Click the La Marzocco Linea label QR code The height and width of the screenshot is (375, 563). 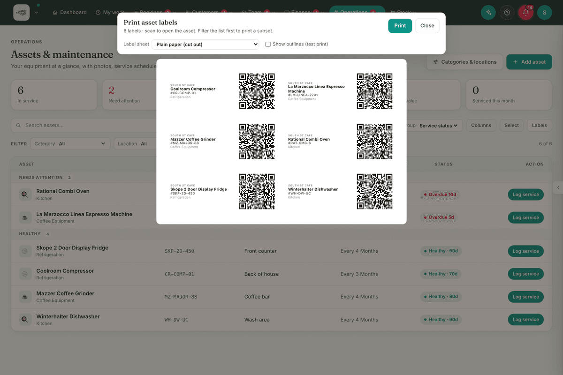point(374,91)
